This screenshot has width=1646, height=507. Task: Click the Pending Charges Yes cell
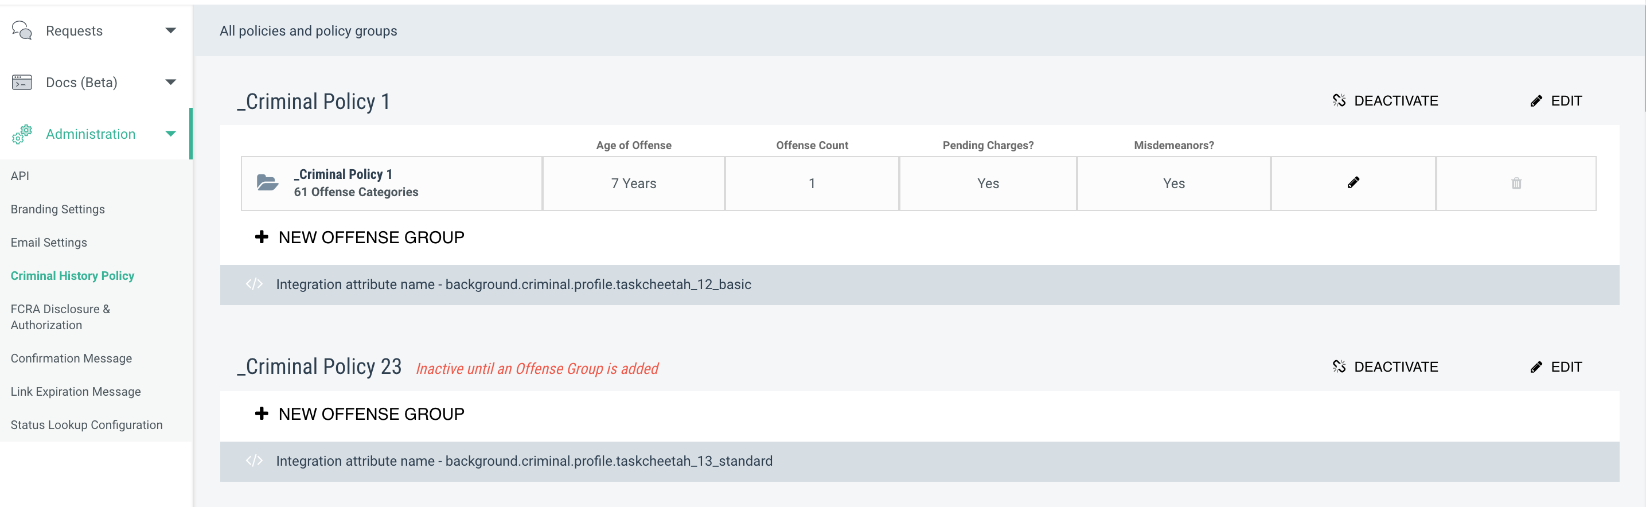point(988,184)
